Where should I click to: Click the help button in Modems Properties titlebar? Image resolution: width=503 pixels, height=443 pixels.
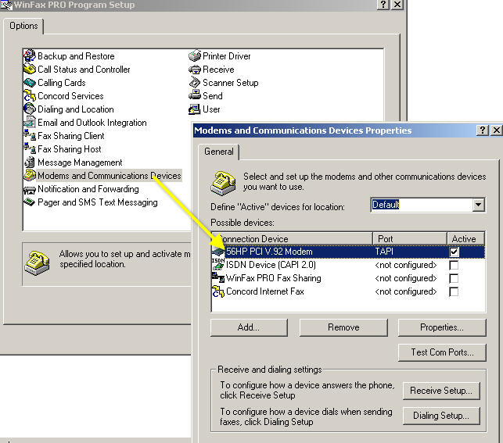[483, 130]
